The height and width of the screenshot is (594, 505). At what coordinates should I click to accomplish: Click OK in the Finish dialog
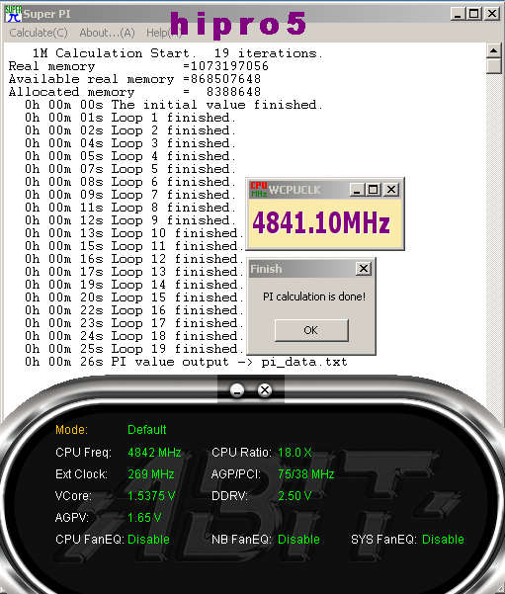tap(311, 330)
